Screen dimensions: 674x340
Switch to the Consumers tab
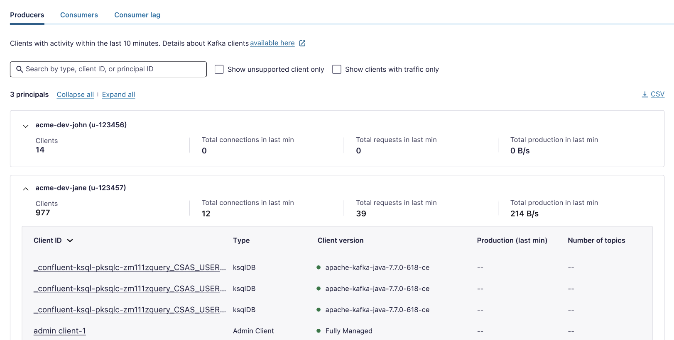(x=79, y=15)
